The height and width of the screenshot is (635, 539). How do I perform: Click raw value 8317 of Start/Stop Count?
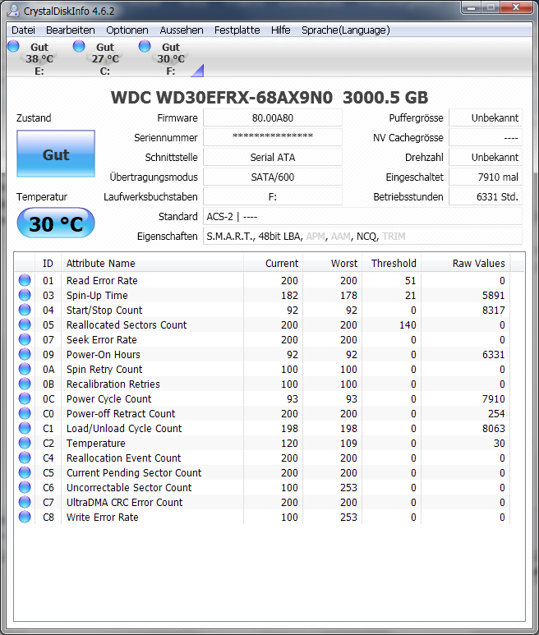pyautogui.click(x=493, y=311)
